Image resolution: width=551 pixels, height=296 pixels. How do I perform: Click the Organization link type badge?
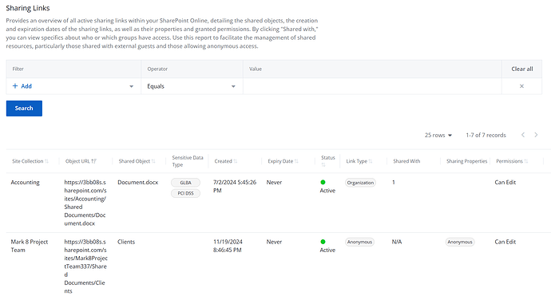click(x=360, y=183)
